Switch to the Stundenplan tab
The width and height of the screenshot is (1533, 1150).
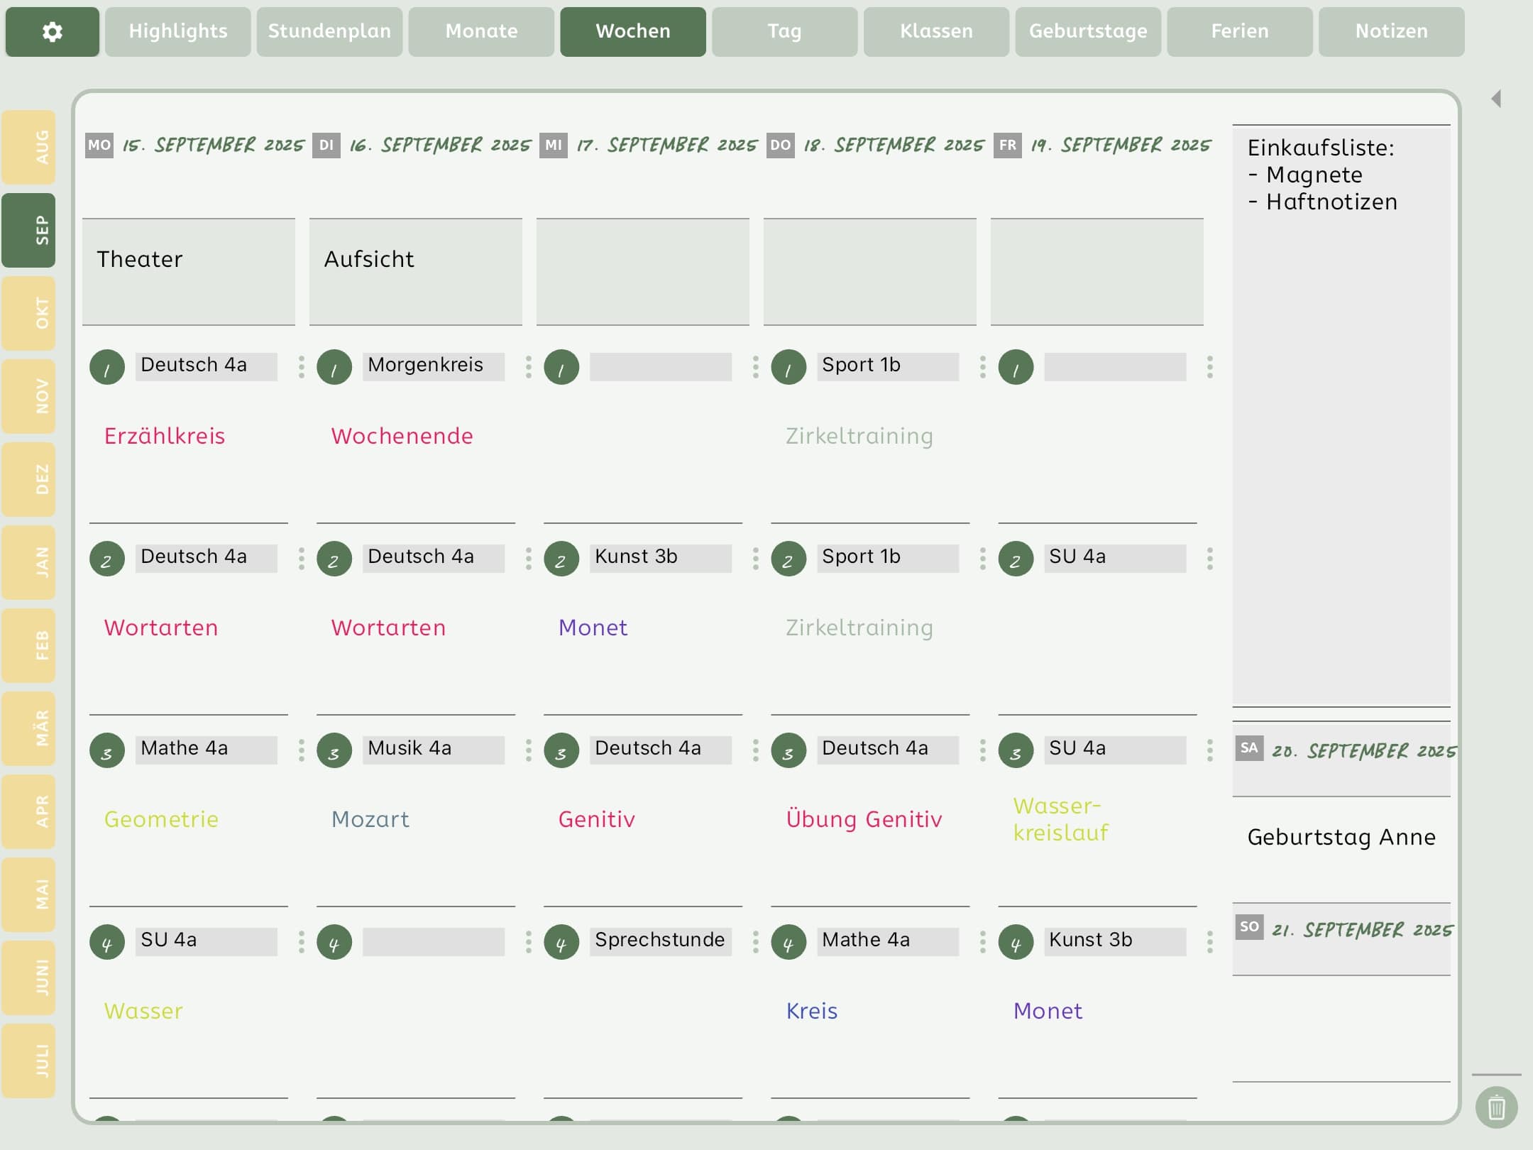[x=329, y=31]
